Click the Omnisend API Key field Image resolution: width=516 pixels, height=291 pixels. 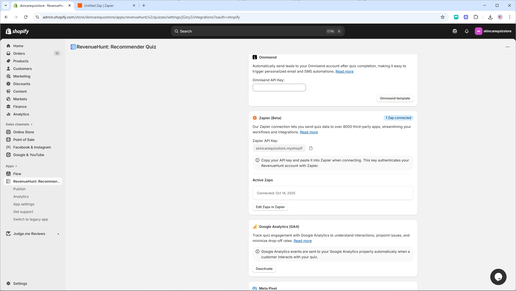[x=279, y=87]
